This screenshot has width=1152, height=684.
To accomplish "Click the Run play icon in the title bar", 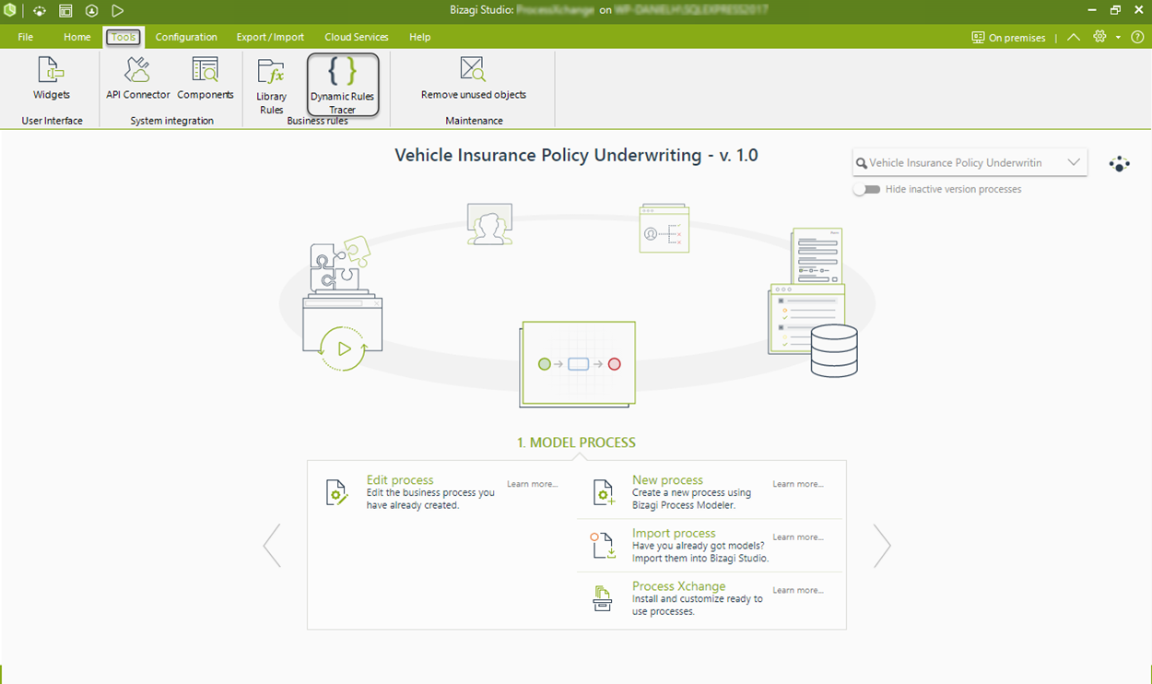I will (x=117, y=11).
